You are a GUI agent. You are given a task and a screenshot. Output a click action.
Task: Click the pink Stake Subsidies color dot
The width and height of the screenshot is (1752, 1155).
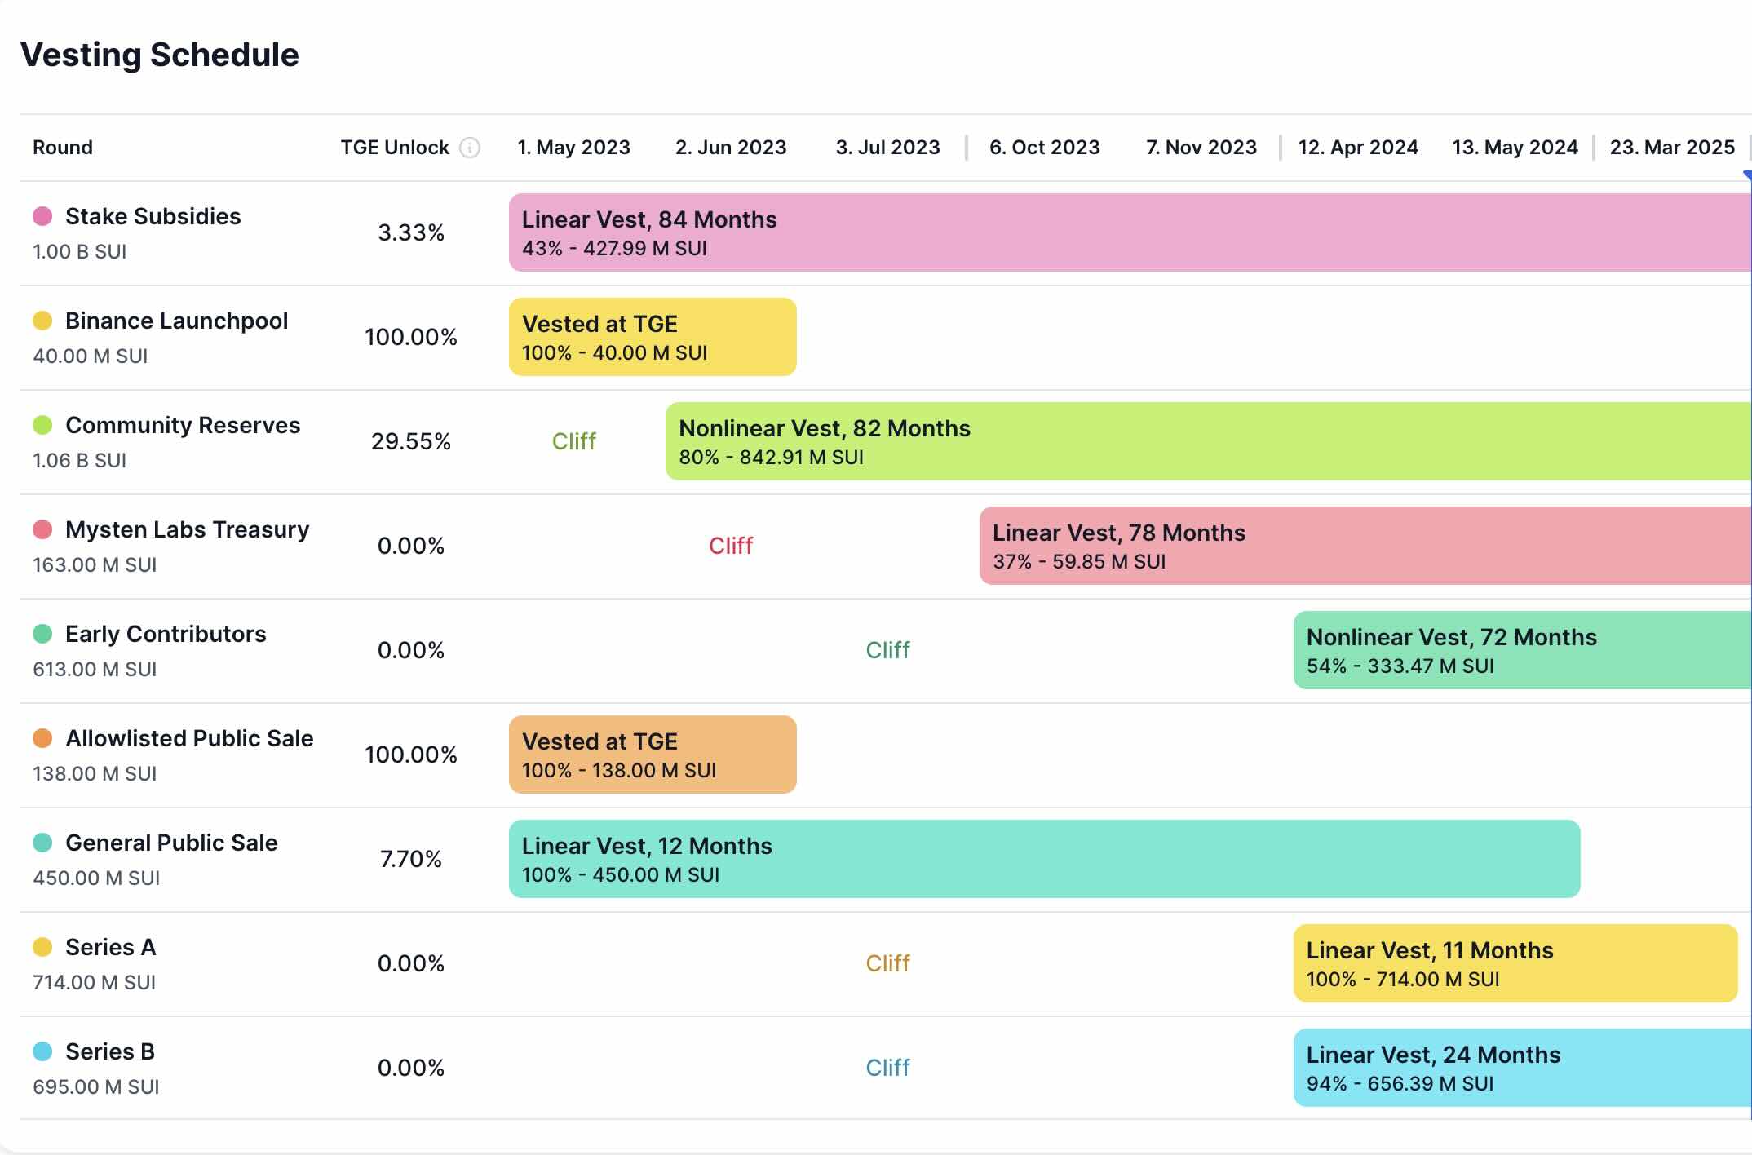point(42,216)
